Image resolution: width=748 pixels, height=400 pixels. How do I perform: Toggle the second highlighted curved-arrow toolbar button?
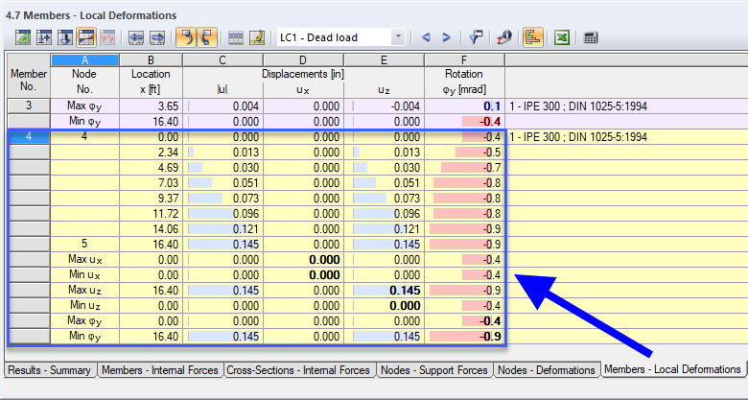(x=207, y=37)
